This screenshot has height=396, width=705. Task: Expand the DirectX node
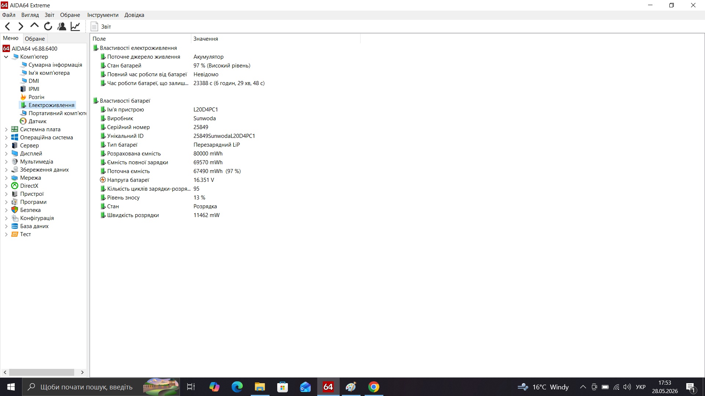point(6,186)
